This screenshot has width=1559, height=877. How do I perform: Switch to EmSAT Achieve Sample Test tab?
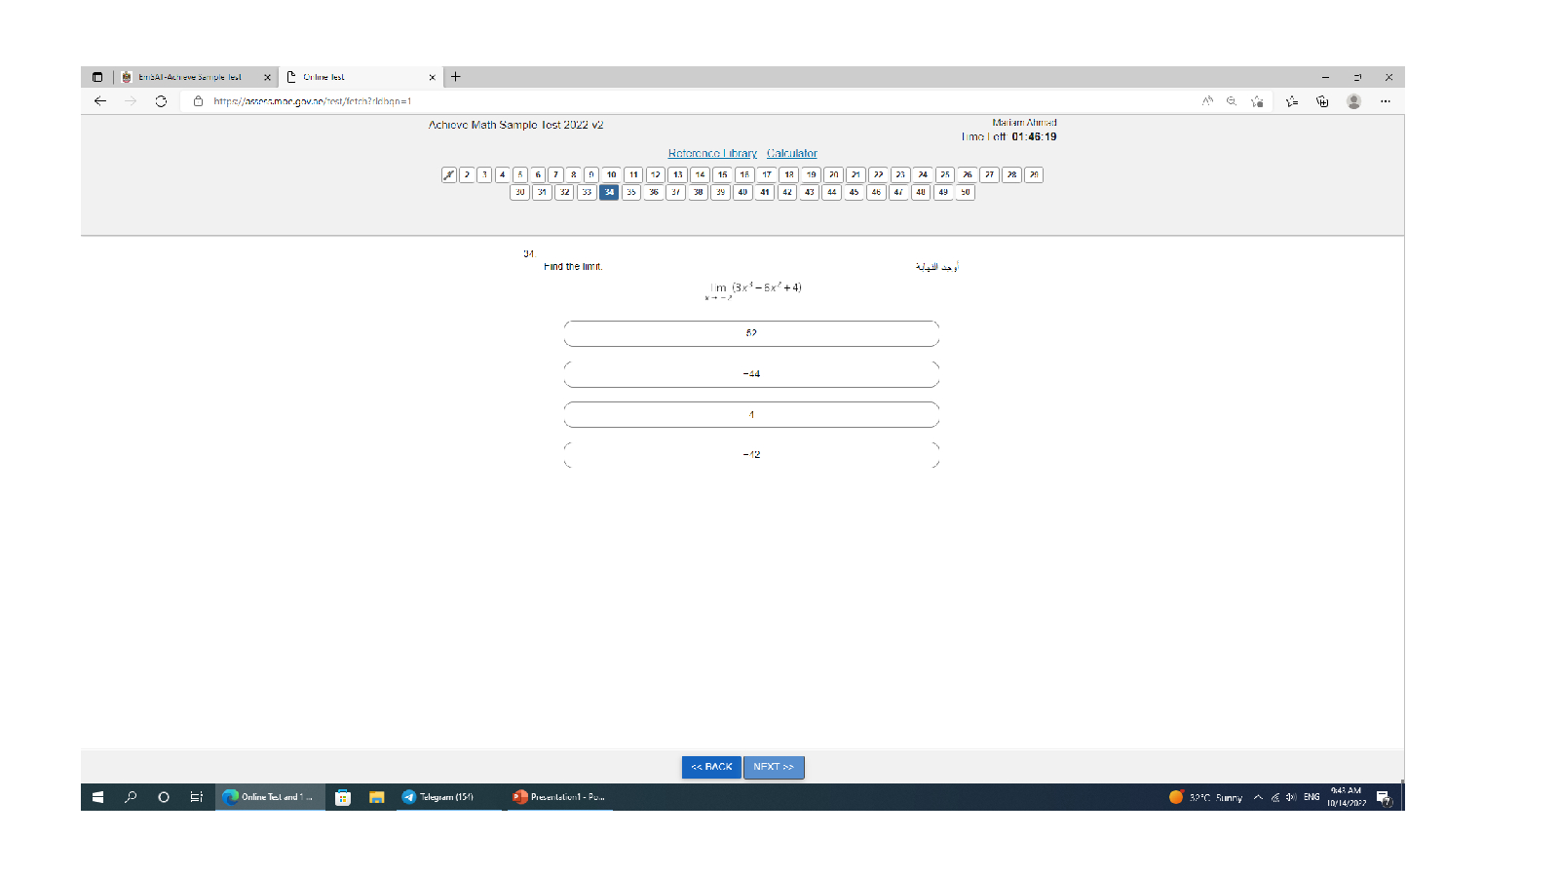[x=190, y=77]
